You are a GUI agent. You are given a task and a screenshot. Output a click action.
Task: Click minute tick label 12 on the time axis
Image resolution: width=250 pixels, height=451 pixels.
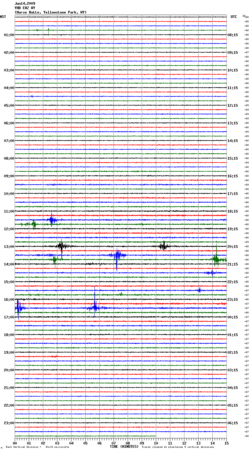click(x=184, y=443)
